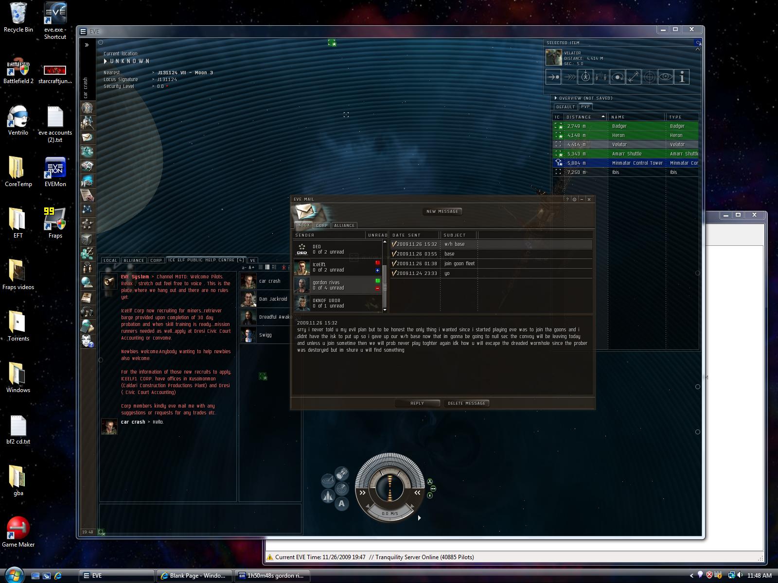Click the chat message input box

pos(200,519)
